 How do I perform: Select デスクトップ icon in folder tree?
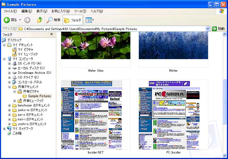pos(4,40)
